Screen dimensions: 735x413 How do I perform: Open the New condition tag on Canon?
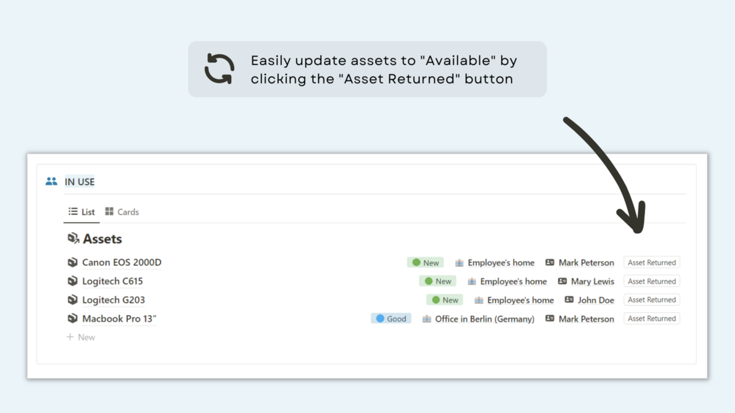point(425,262)
